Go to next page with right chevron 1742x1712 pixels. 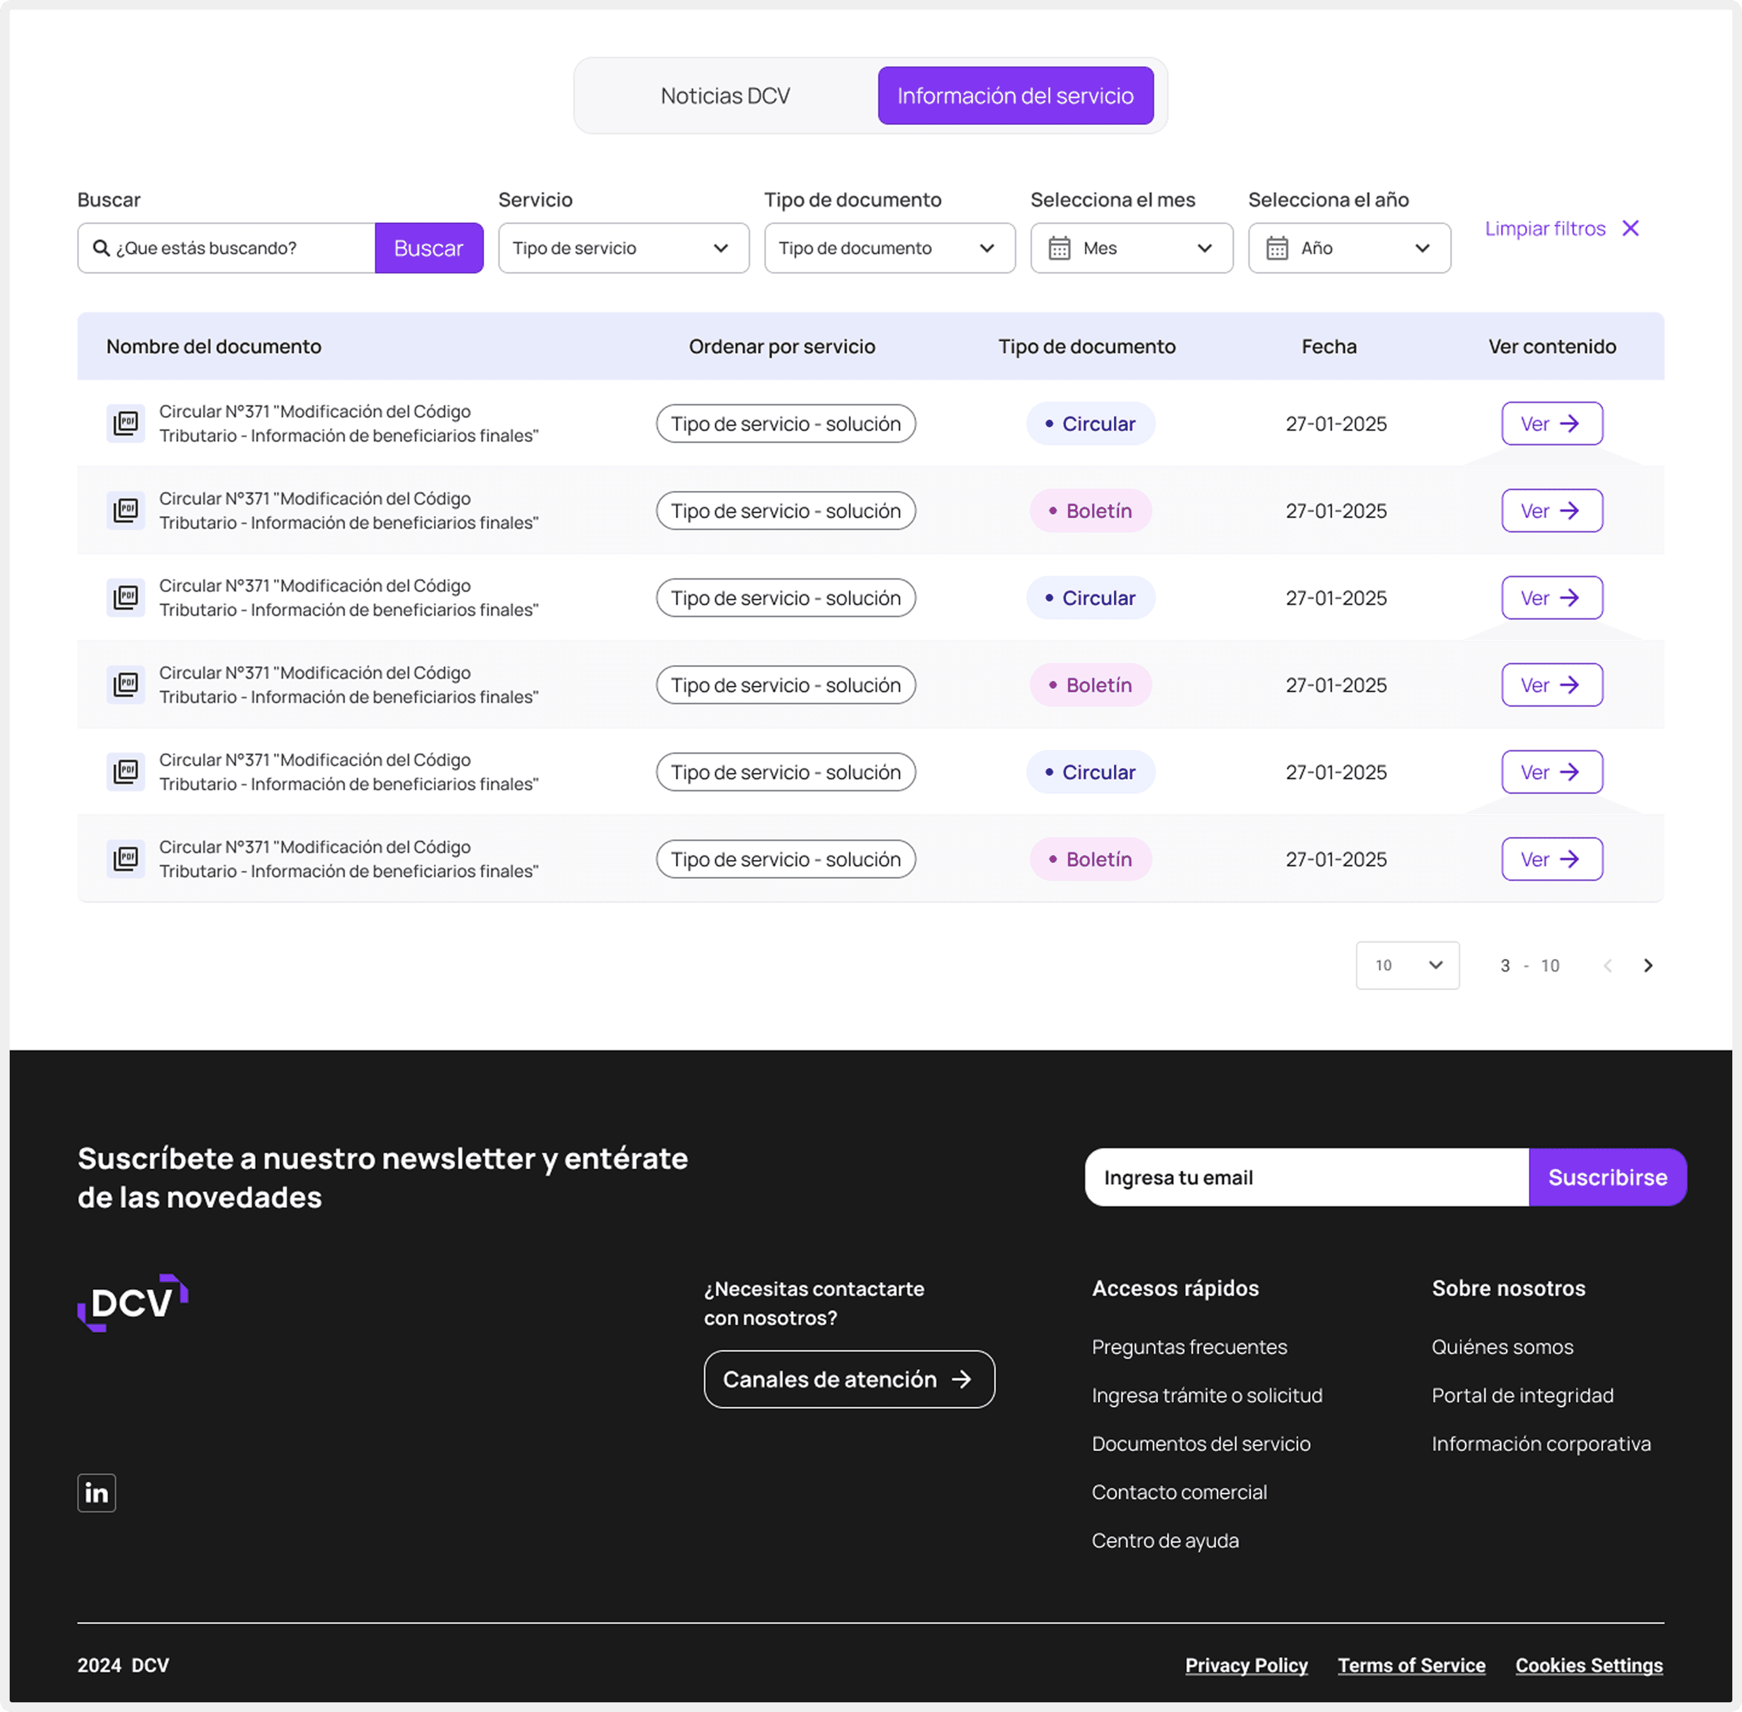(x=1648, y=965)
